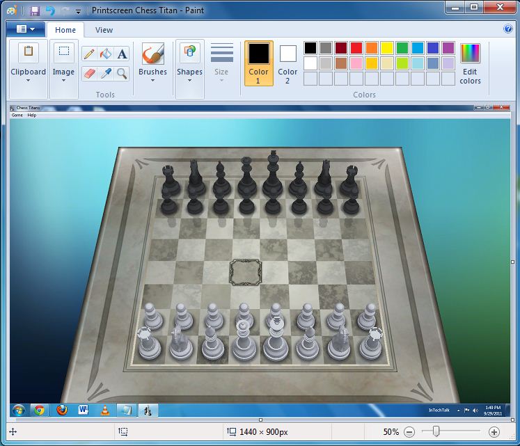
Task: Open the Edit colors rainbow icon
Action: [x=470, y=53]
